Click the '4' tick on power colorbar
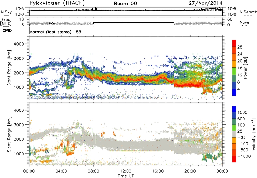Image resolution: width=257 pixels, height=178 pixels. tap(238, 89)
